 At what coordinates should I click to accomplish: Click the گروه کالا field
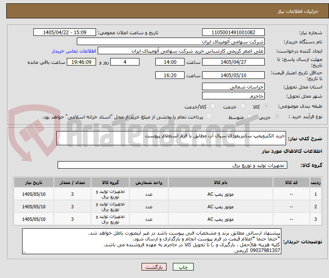tap(172, 165)
